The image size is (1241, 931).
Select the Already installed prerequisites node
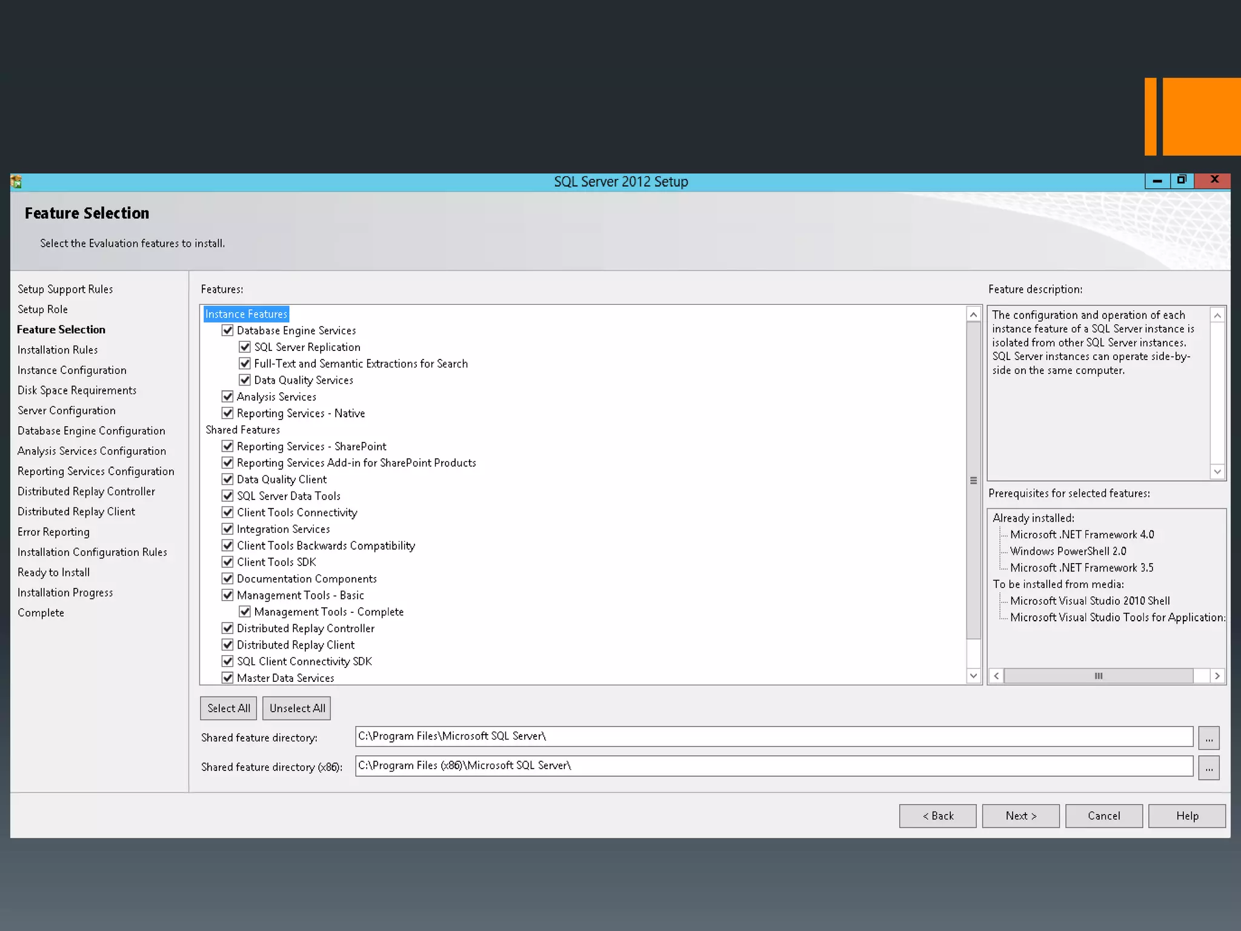1033,518
